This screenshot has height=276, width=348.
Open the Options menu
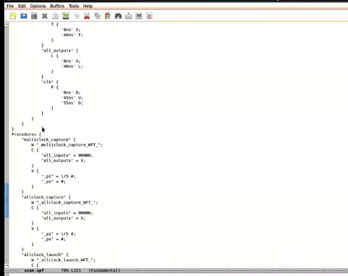click(38, 6)
